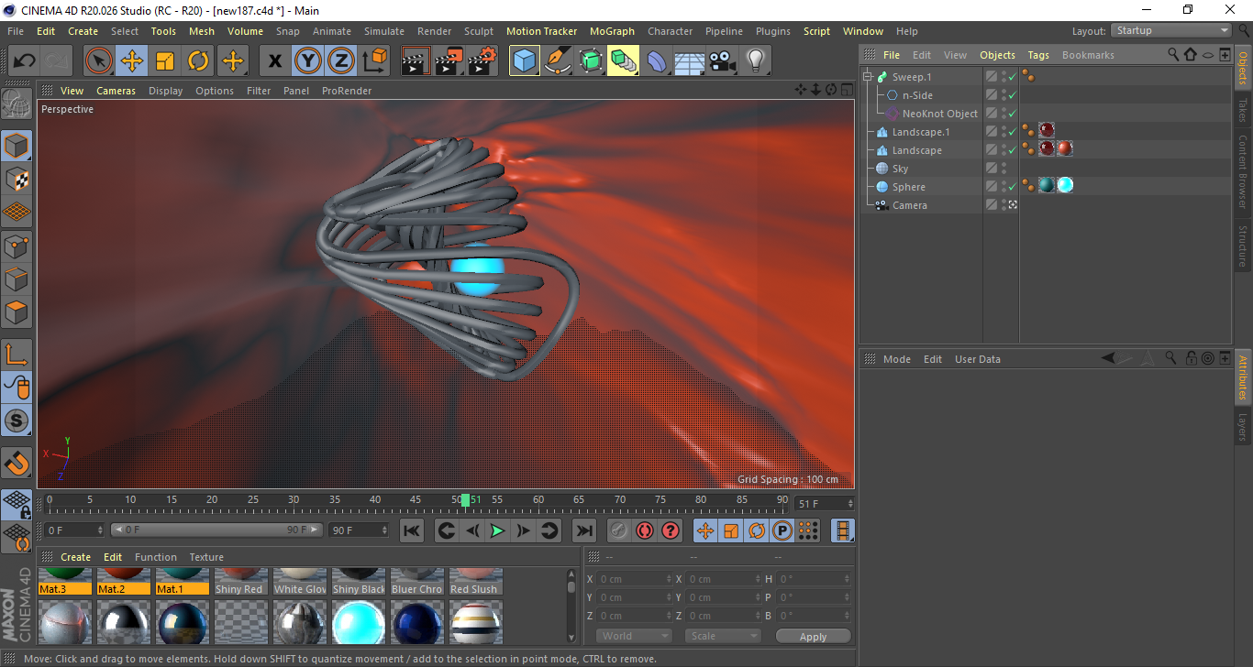1253x667 pixels.
Task: Open the MoGraph menu
Action: (x=612, y=31)
